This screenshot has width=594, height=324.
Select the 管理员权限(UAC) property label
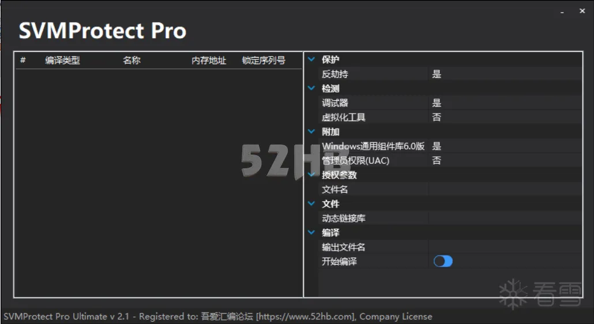coord(356,160)
